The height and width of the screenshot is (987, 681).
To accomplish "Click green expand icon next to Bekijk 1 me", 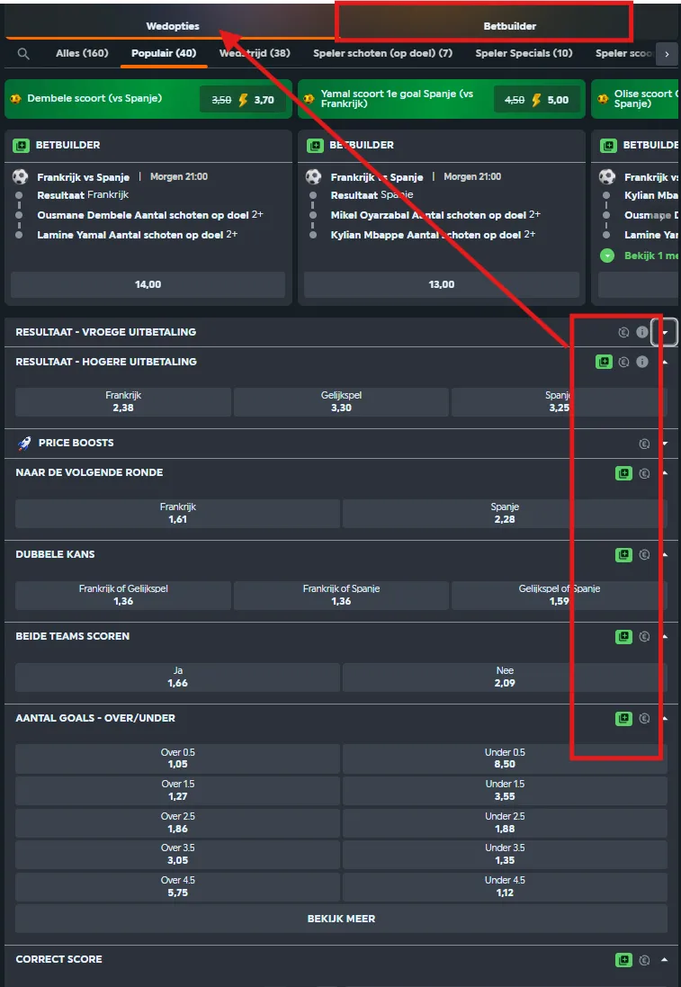I will [x=606, y=256].
